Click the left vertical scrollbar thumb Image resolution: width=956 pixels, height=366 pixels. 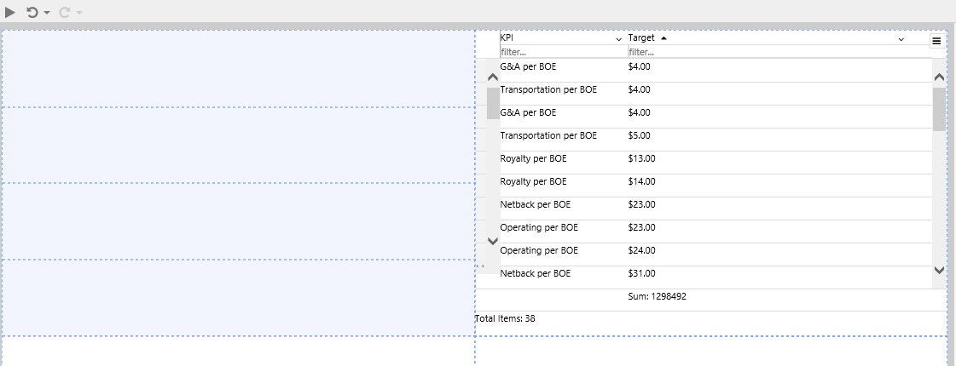[492, 103]
